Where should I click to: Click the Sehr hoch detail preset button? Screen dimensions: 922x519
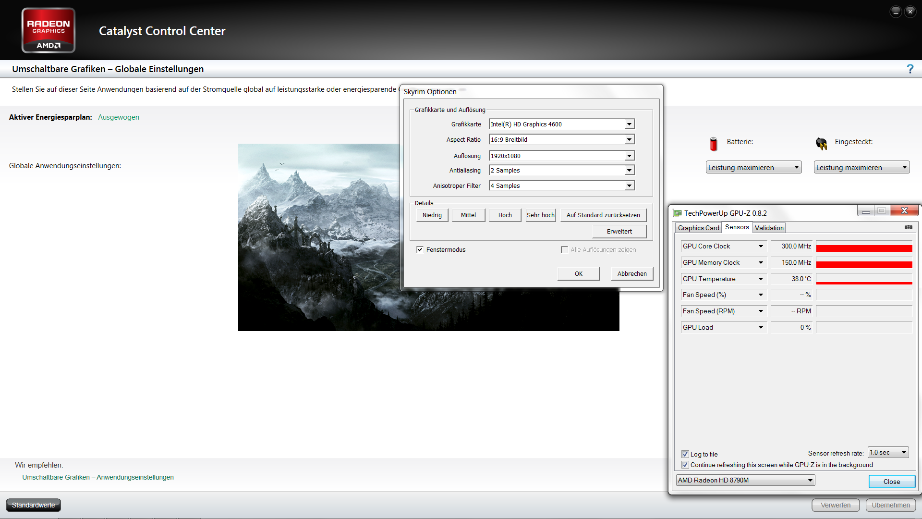541,215
